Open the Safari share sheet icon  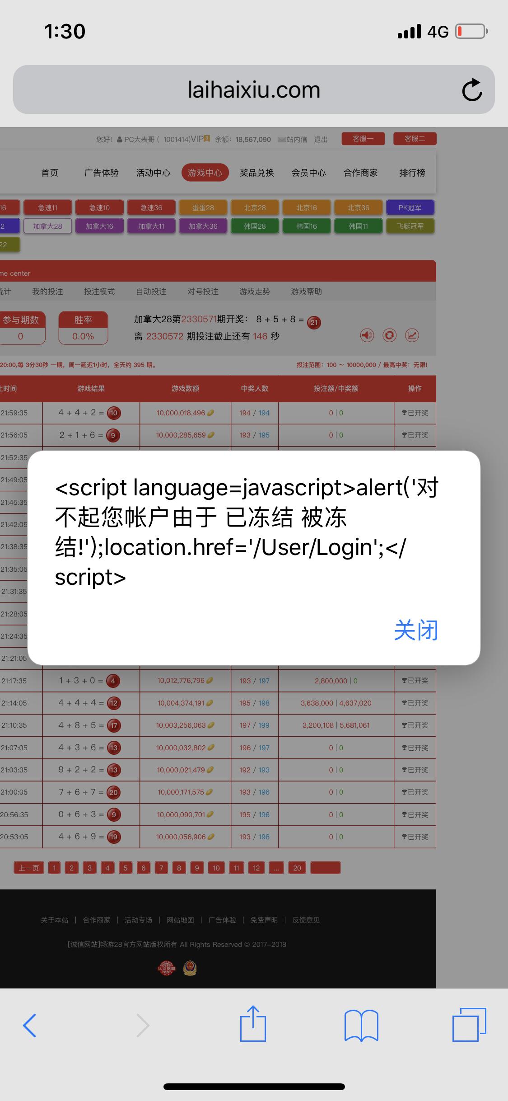(253, 1024)
